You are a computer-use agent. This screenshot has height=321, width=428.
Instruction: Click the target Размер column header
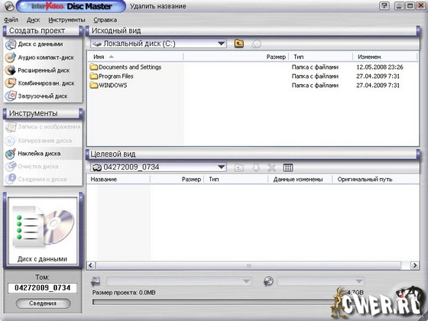pyautogui.click(x=177, y=180)
